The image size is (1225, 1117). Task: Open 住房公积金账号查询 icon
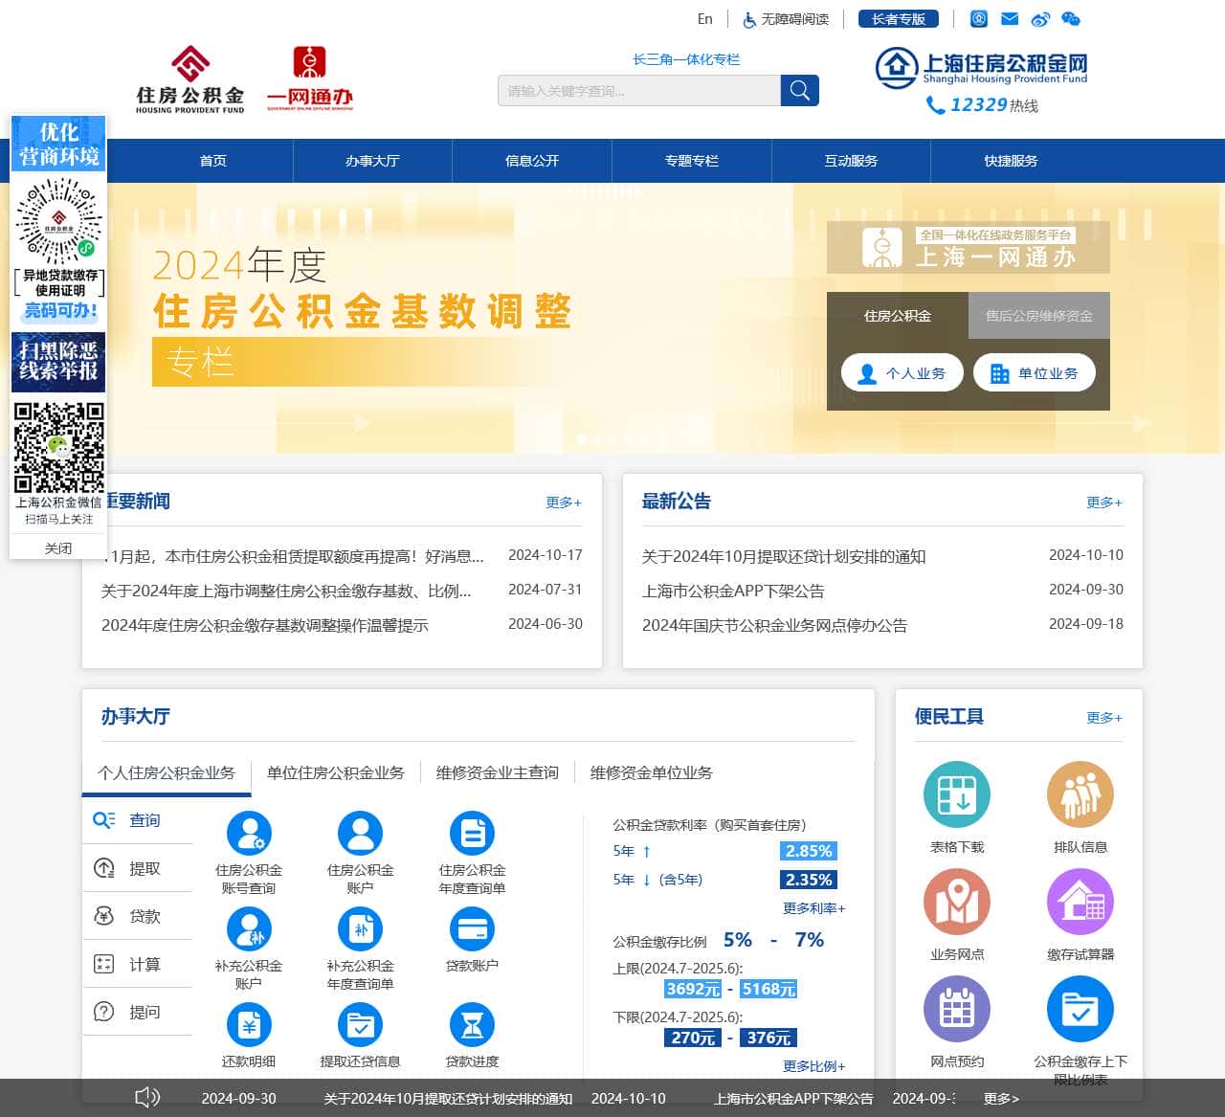(x=249, y=834)
